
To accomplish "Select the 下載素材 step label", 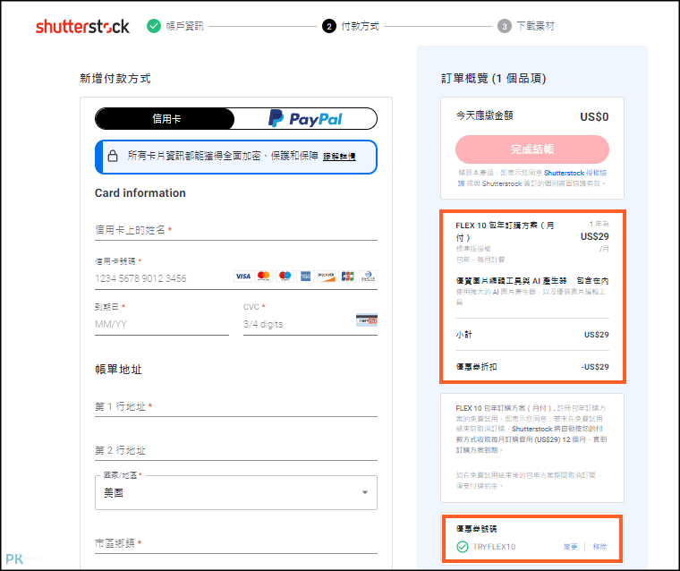I will tap(536, 26).
